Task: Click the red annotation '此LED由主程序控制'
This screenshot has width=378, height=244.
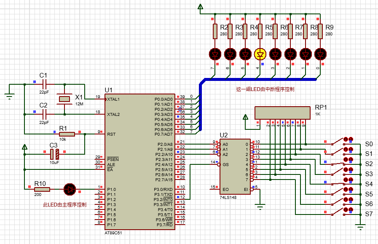Action: point(64,205)
